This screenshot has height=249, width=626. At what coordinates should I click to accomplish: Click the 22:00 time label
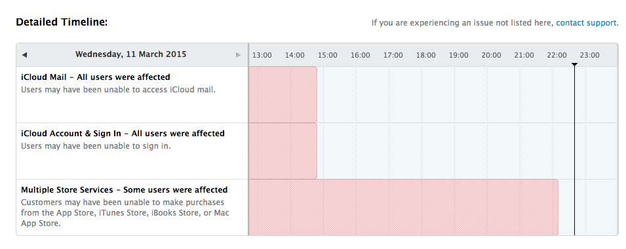(x=557, y=56)
